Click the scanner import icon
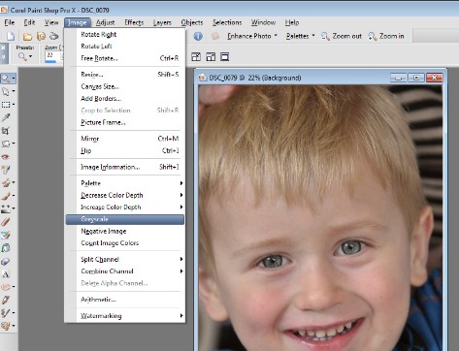This screenshot has height=351, width=459. pyautogui.click(x=53, y=36)
